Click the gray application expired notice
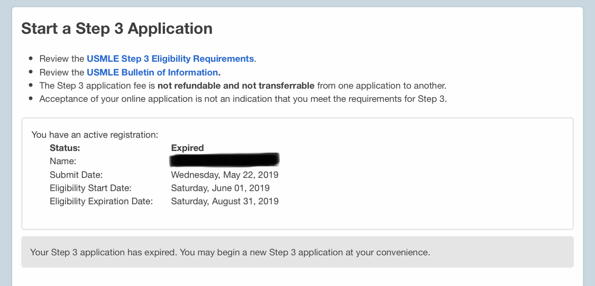The image size is (595, 286). pos(297,252)
